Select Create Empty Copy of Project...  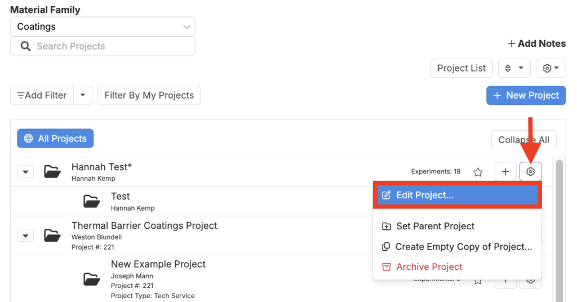[x=457, y=246]
